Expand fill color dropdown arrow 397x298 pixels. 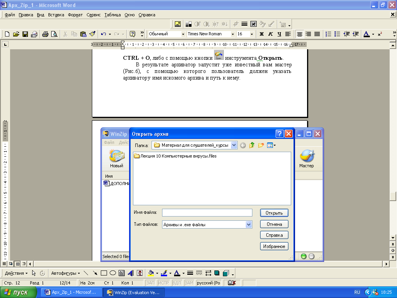pyautogui.click(x=157, y=273)
